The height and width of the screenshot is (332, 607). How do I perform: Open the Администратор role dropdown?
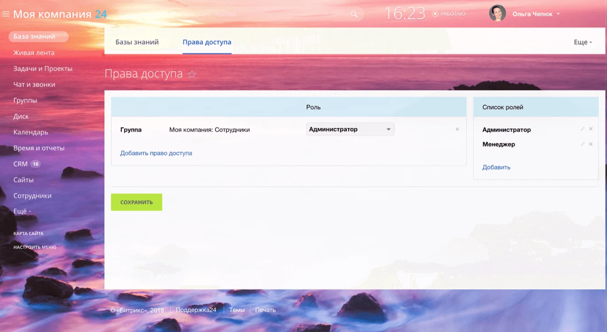(350, 129)
